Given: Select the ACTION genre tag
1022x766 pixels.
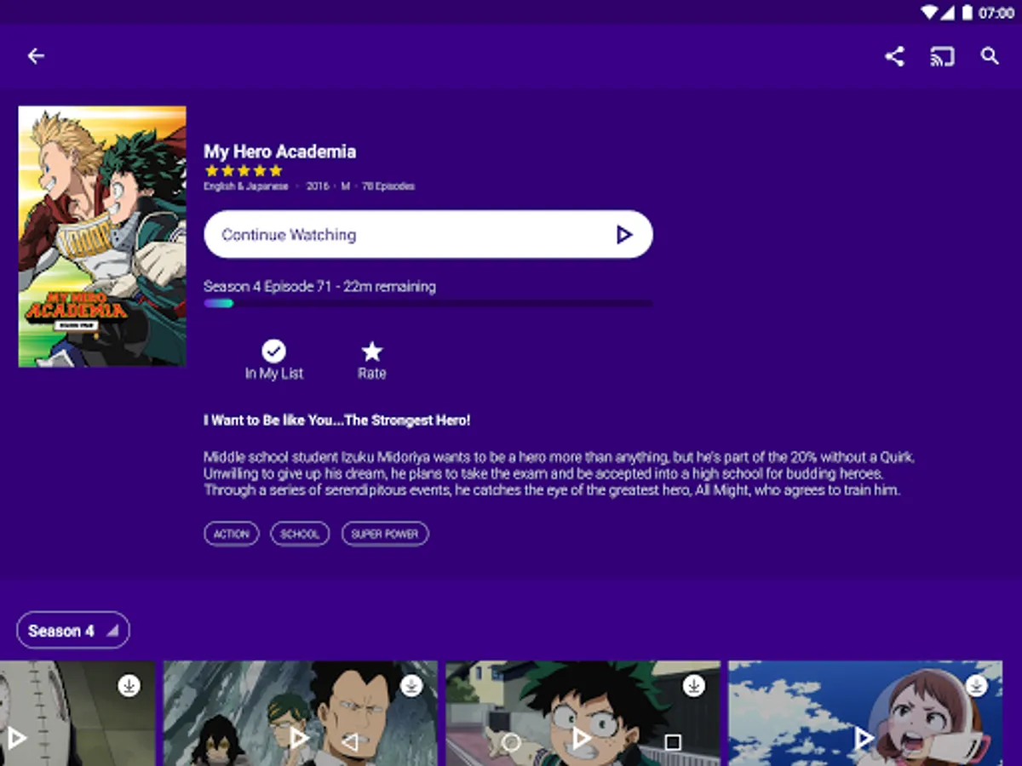Looking at the screenshot, I should pos(232,534).
